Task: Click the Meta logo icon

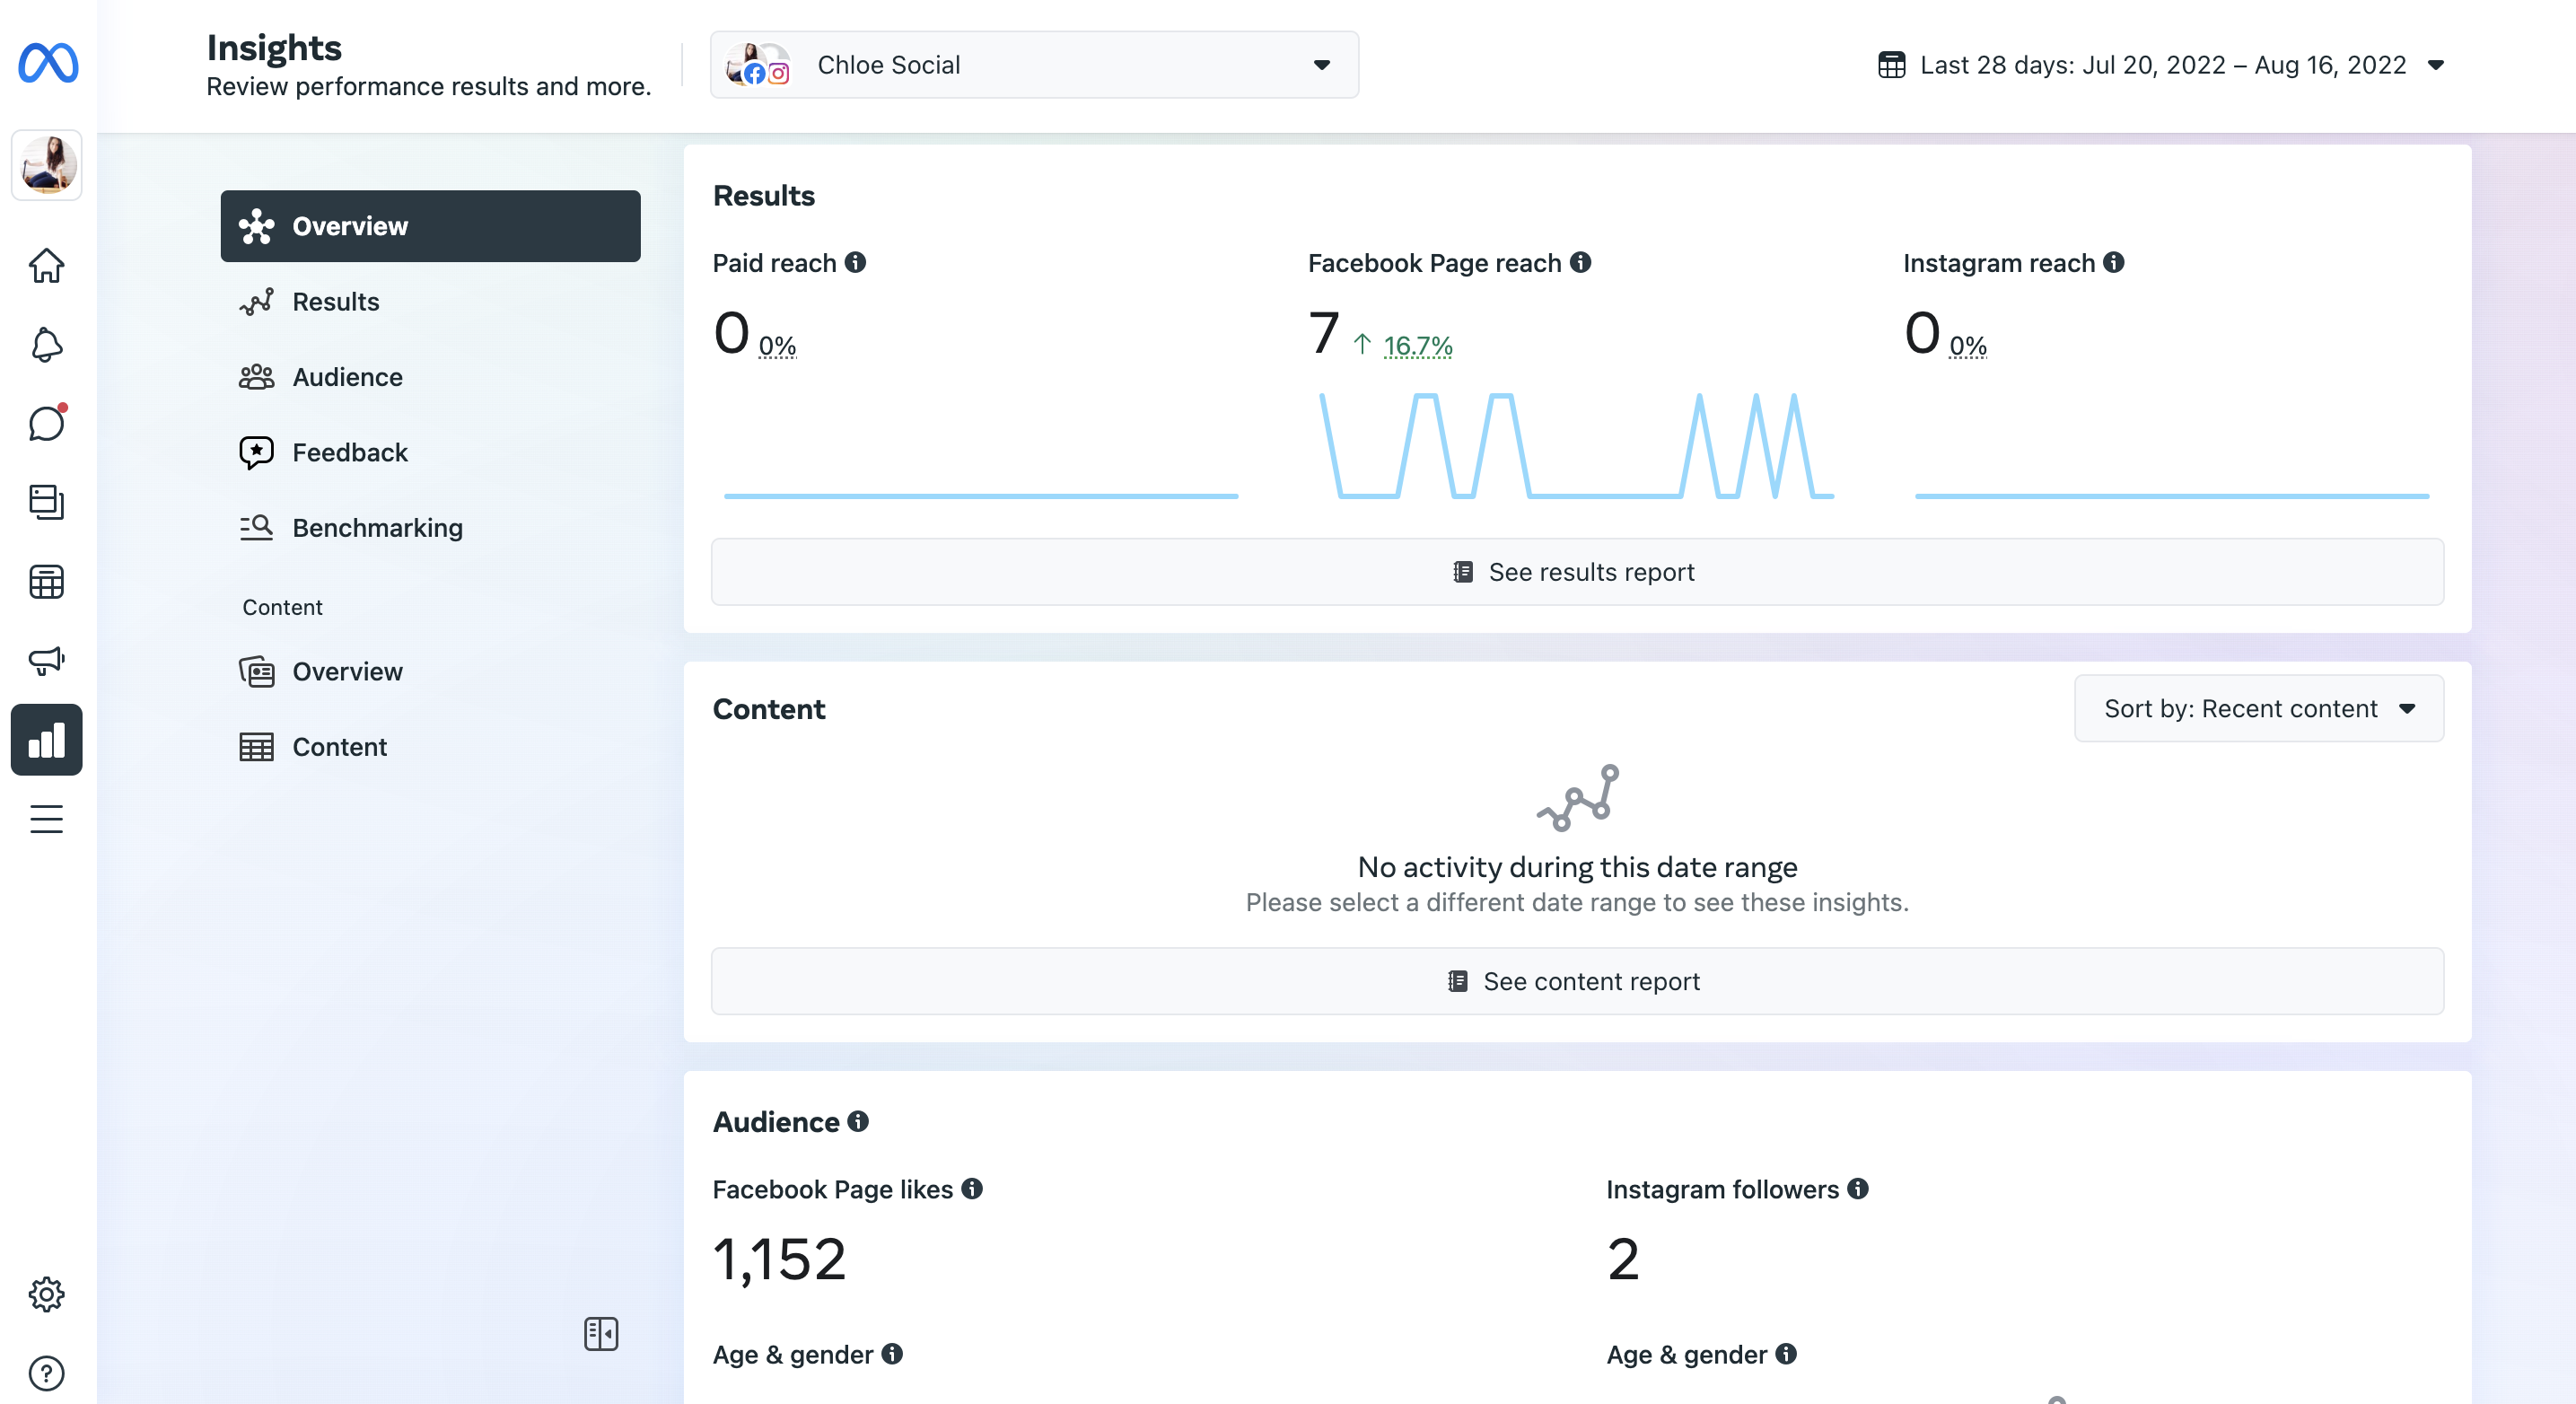Action: pyautogui.click(x=48, y=64)
